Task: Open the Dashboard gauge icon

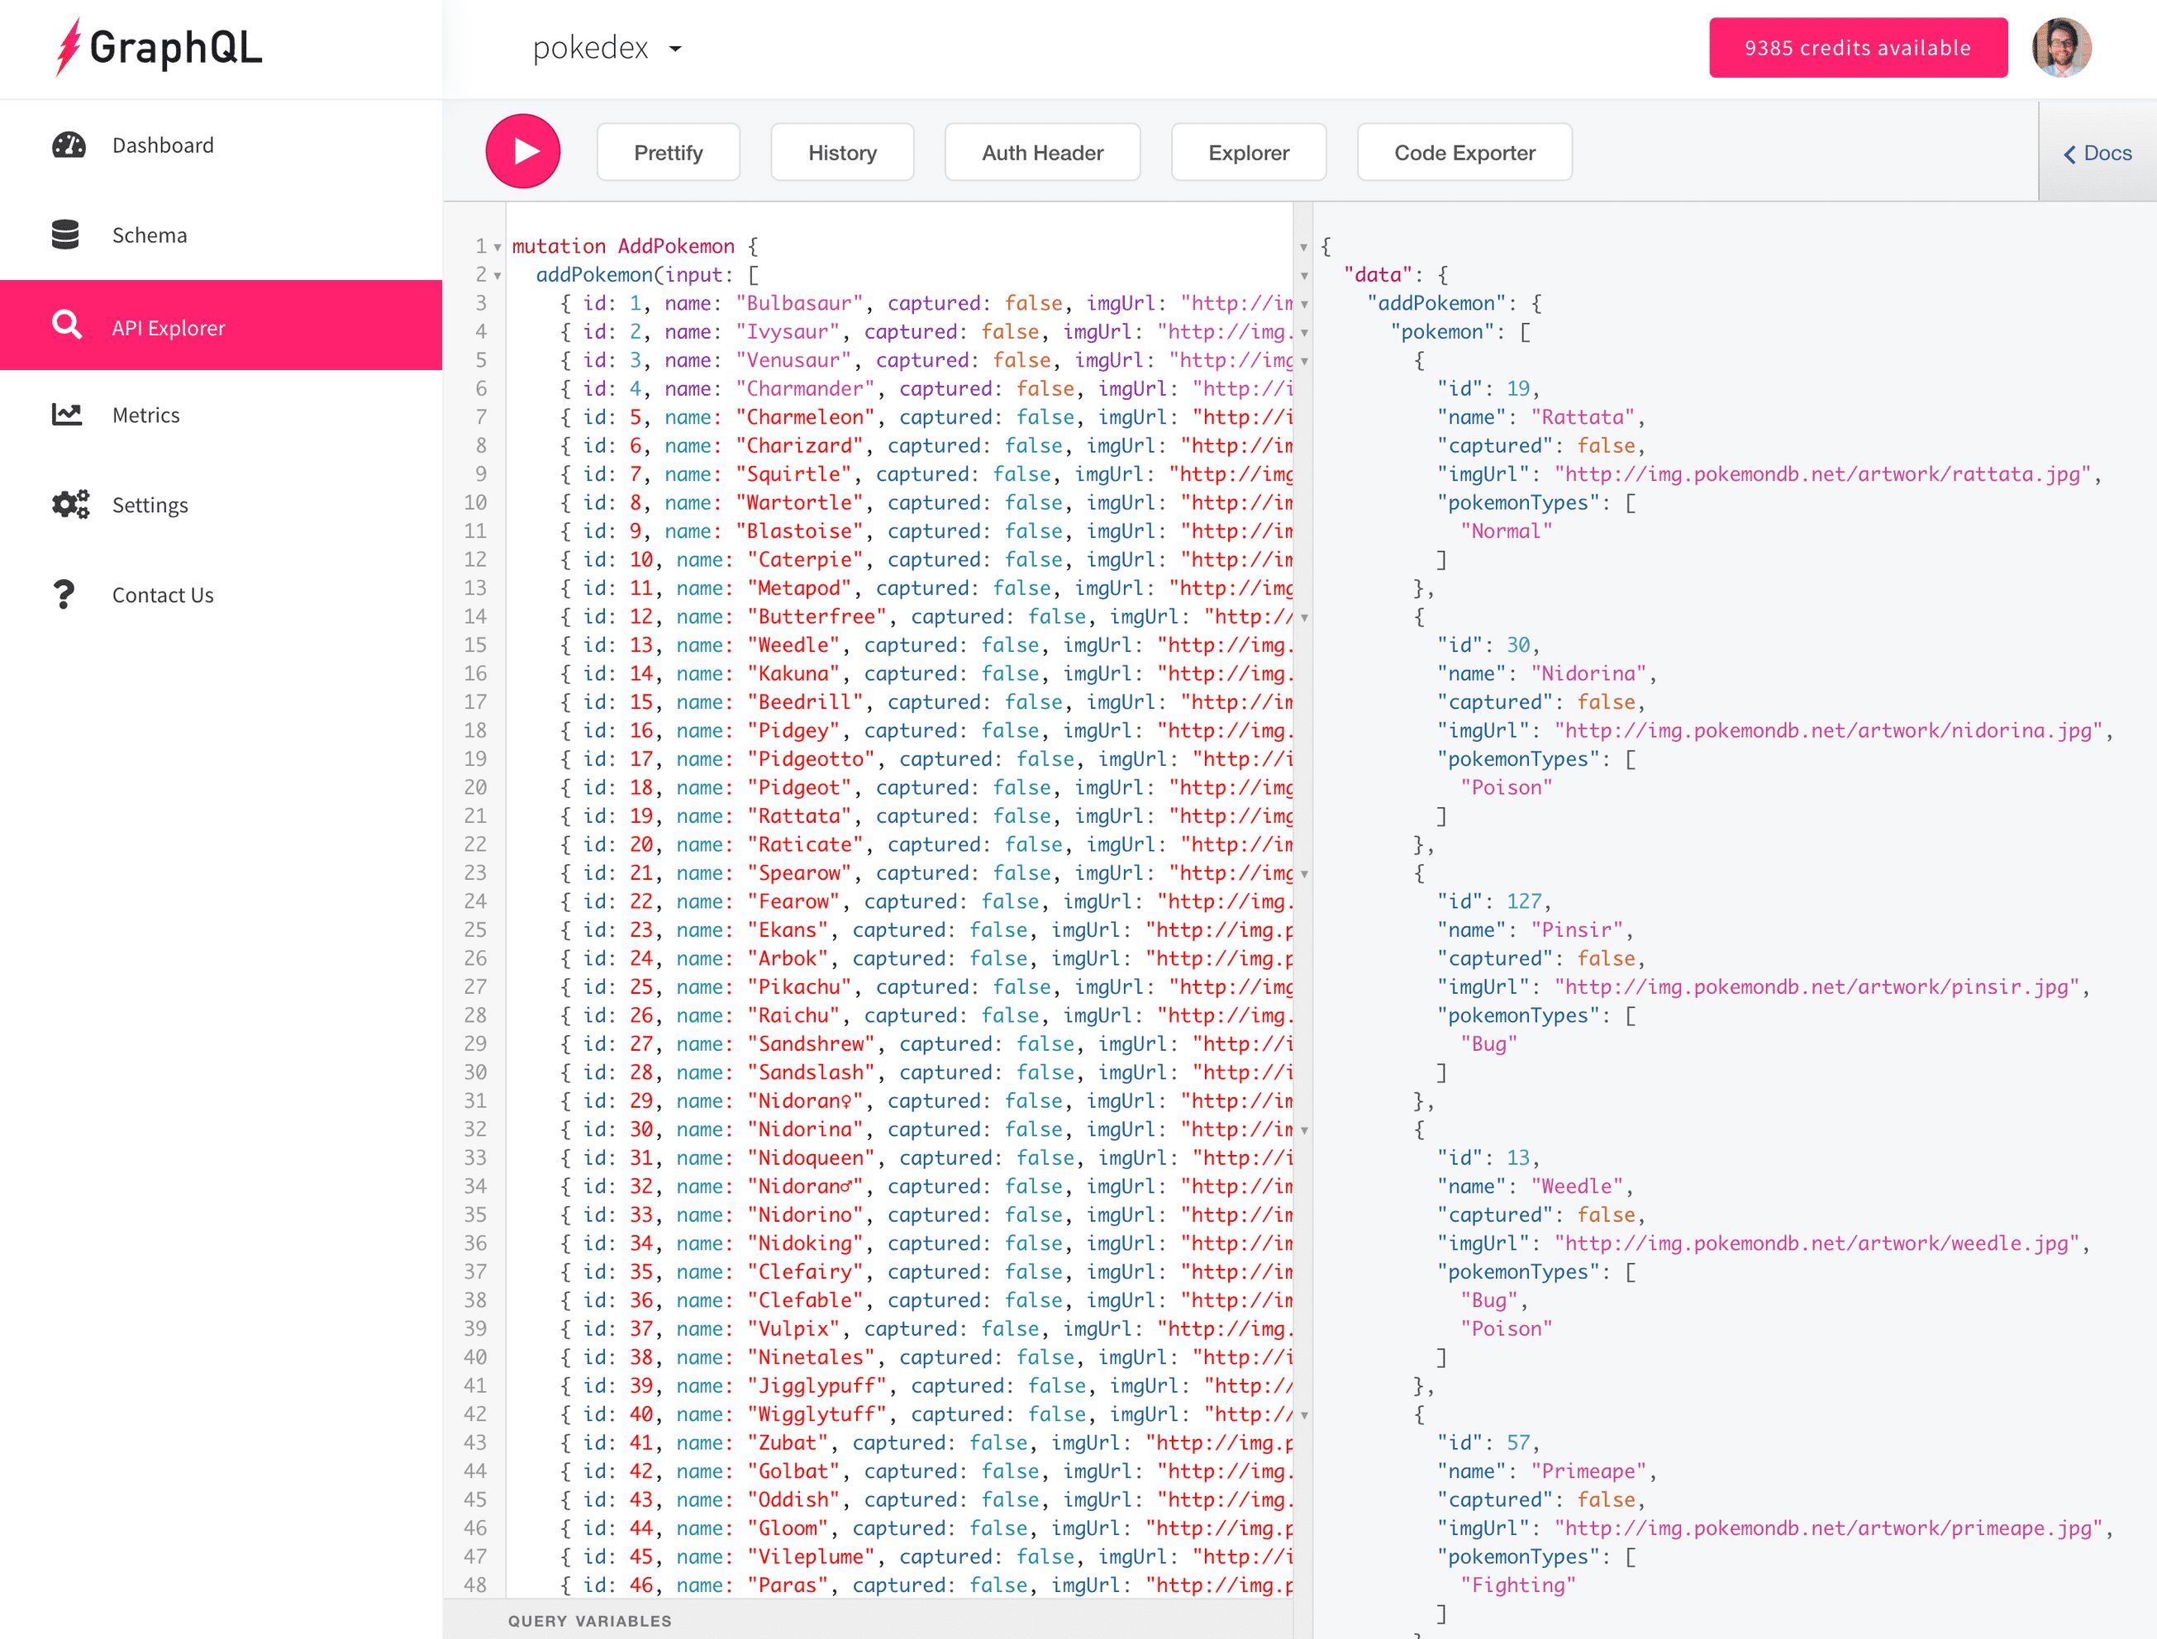Action: [69, 145]
